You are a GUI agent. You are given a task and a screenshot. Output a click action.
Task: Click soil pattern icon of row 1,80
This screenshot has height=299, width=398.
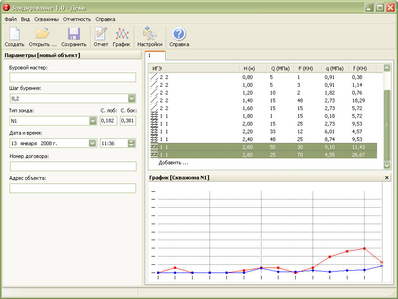coord(154,116)
